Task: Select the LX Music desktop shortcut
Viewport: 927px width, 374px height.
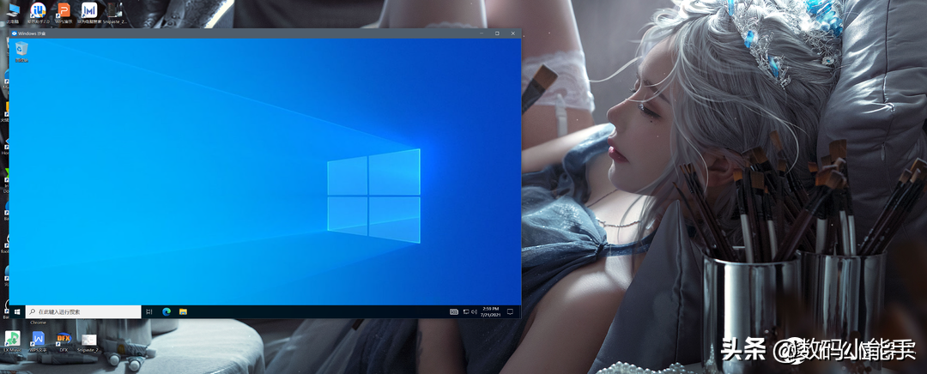Action: [12, 341]
